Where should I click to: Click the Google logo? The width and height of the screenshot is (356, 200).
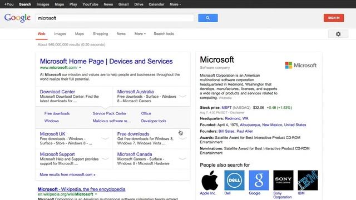(x=17, y=18)
